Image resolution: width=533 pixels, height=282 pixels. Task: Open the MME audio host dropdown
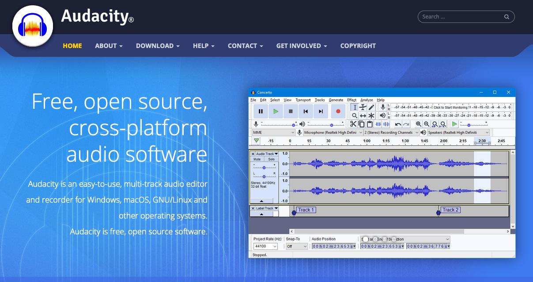point(273,133)
